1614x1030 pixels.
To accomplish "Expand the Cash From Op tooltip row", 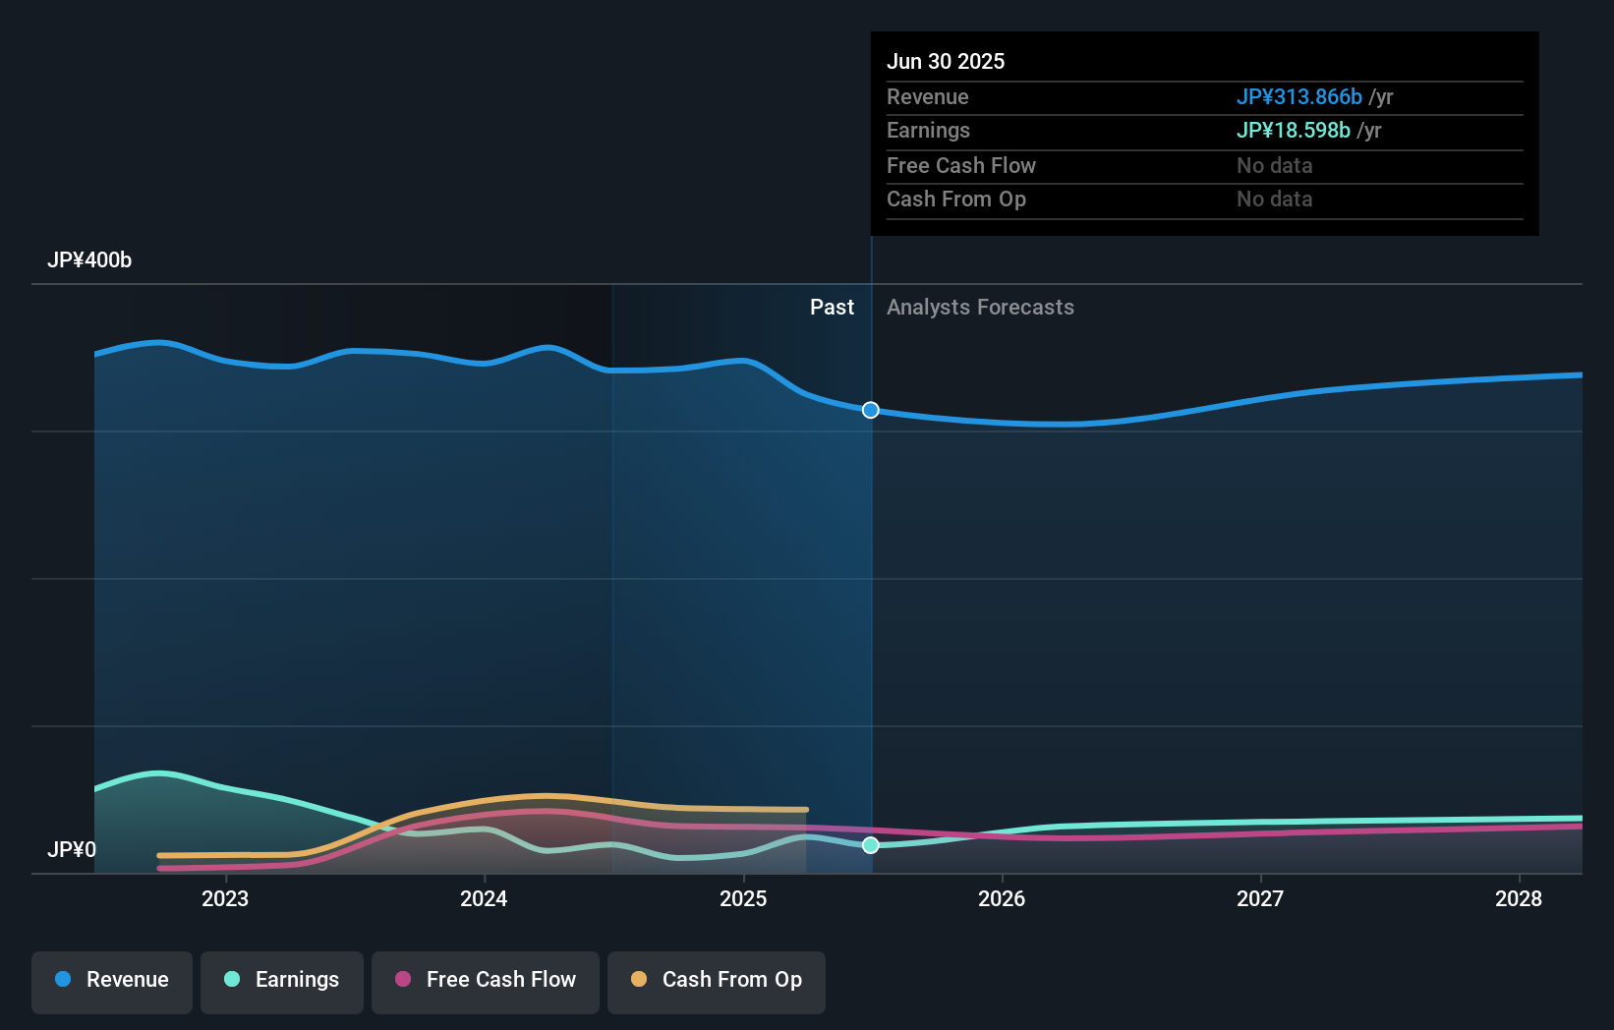I will click(956, 199).
